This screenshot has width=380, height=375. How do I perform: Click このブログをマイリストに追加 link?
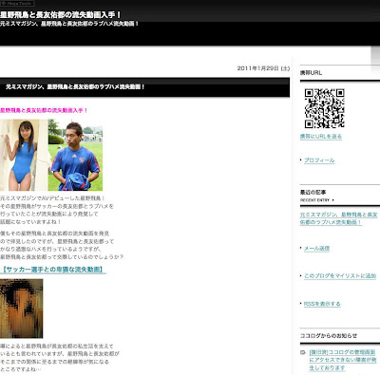(340, 276)
